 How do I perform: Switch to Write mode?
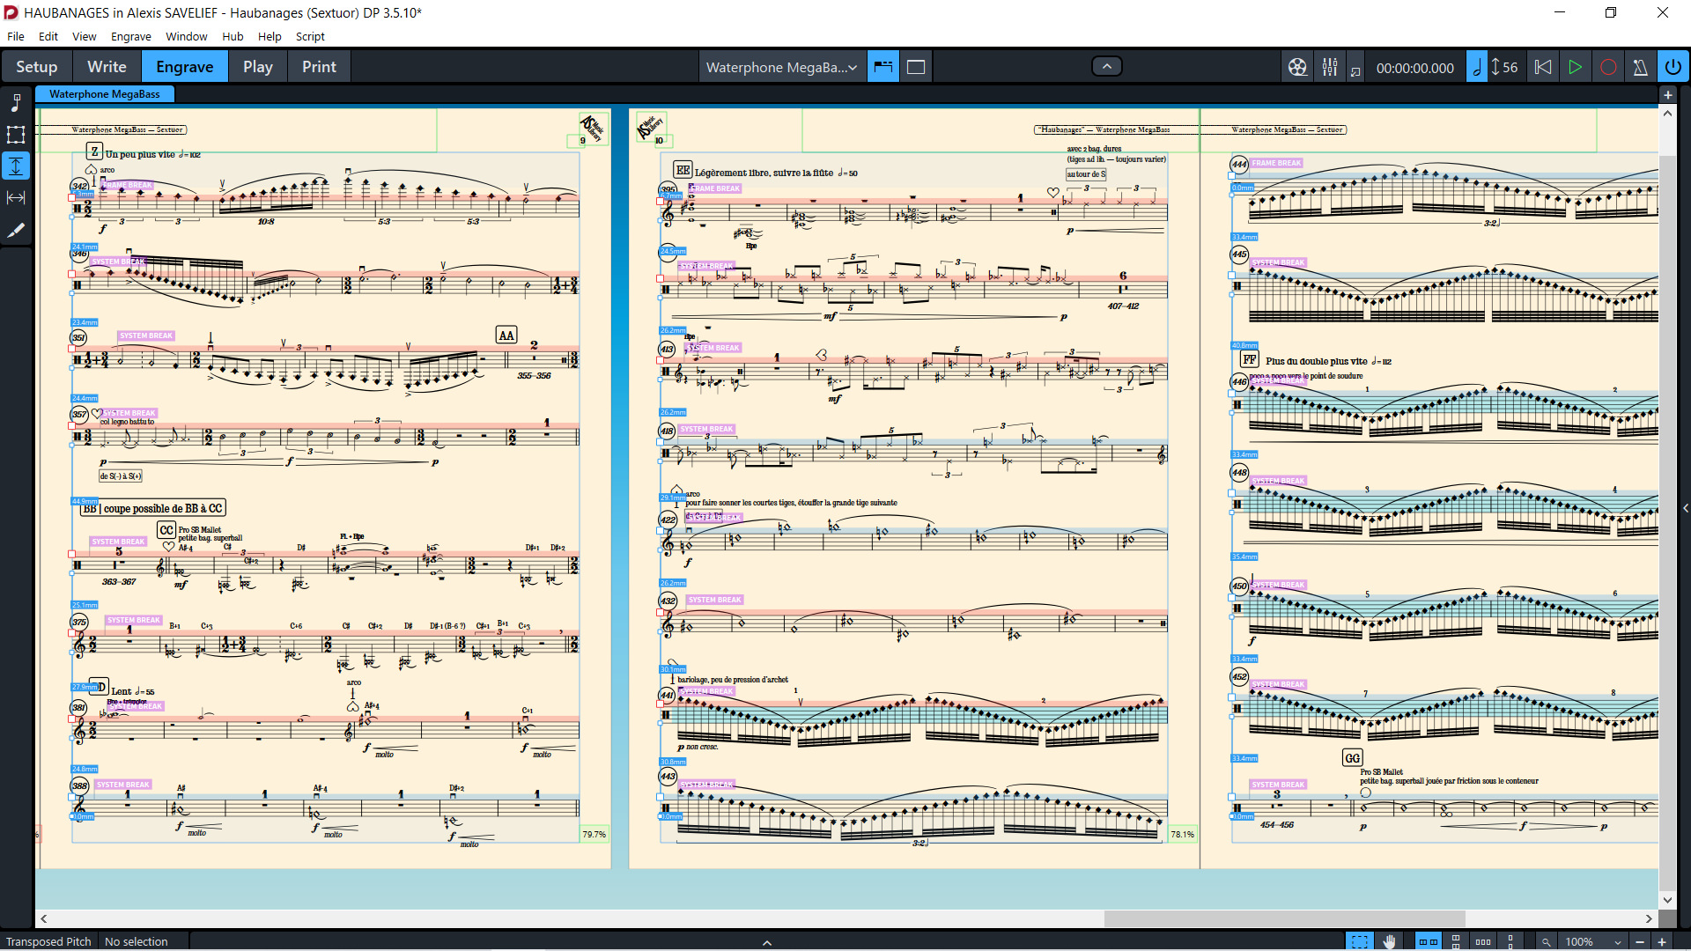(107, 67)
